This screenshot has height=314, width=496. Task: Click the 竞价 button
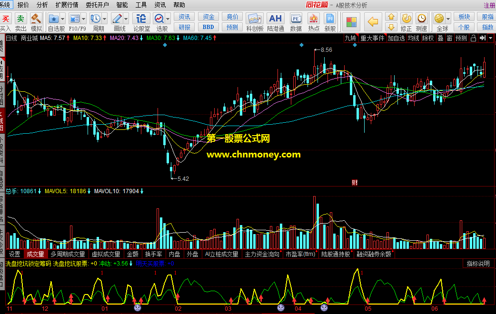232,17
